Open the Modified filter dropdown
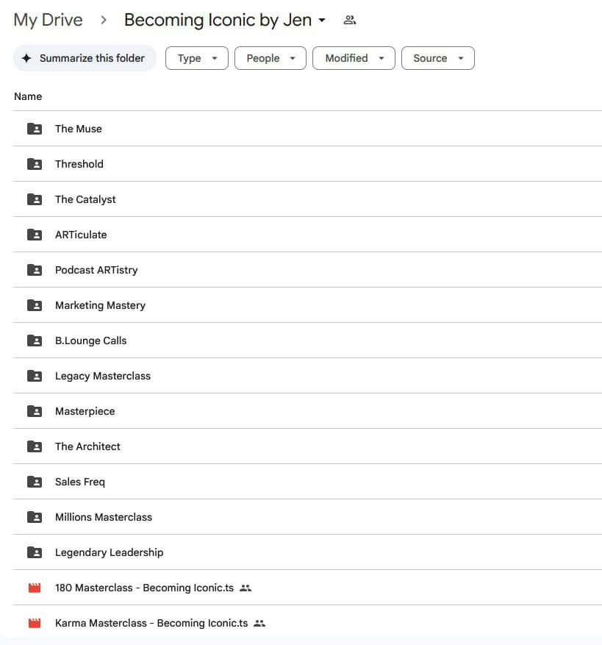The width and height of the screenshot is (602, 645). click(354, 58)
